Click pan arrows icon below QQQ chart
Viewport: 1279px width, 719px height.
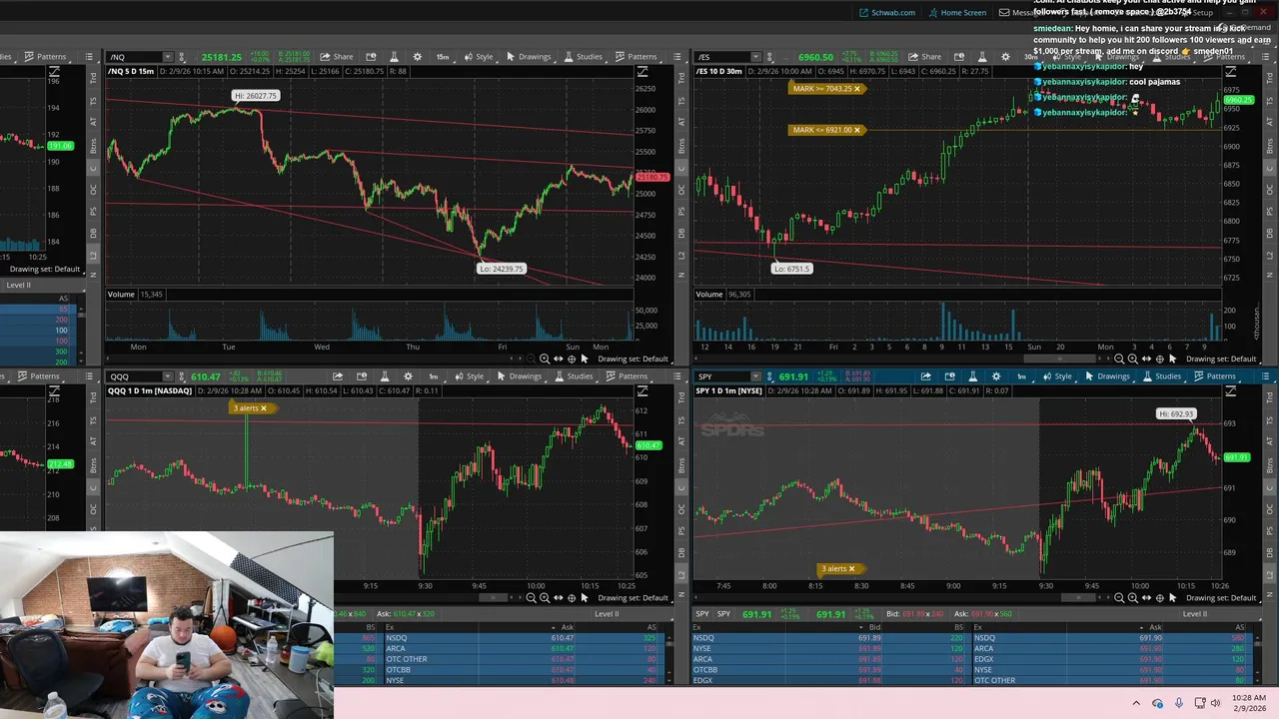coord(559,597)
